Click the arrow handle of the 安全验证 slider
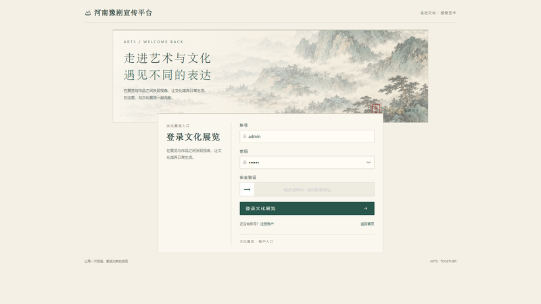This screenshot has height=304, width=541. (247, 189)
